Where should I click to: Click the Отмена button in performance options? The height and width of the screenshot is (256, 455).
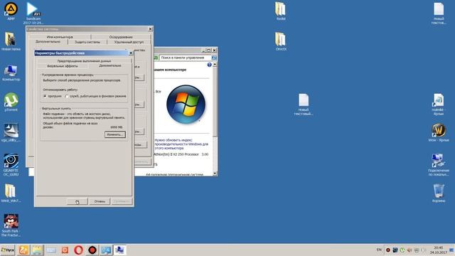100,201
